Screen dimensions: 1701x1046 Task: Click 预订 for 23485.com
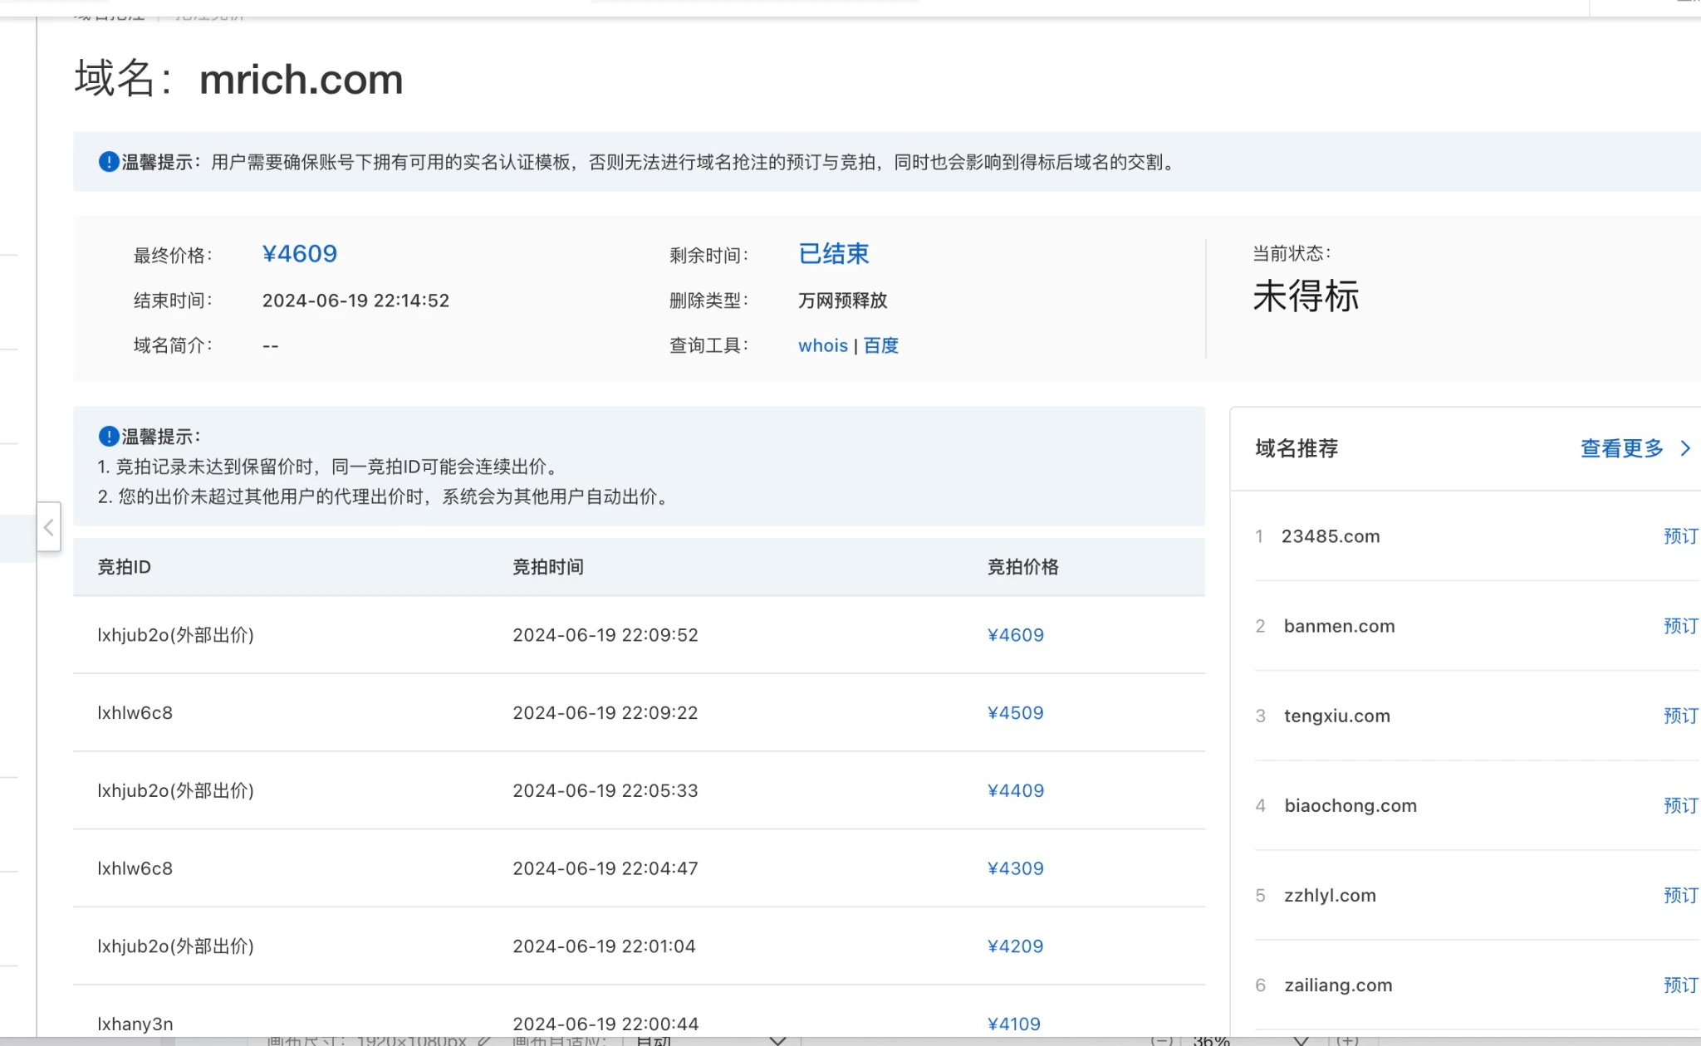click(x=1680, y=536)
